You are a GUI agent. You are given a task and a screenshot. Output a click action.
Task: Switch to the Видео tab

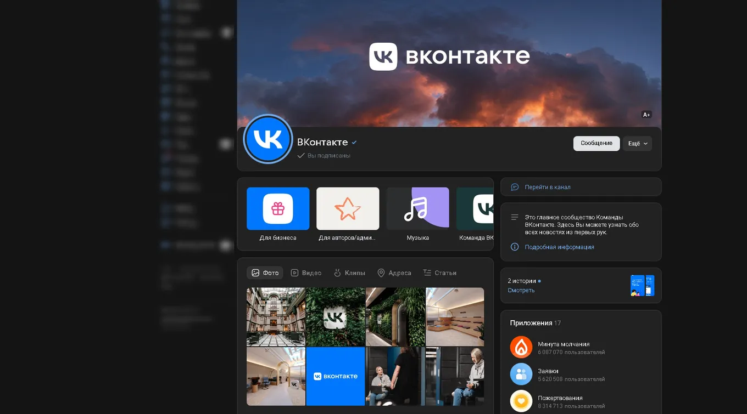pyautogui.click(x=306, y=273)
